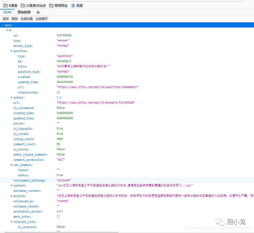The height and width of the screenshot is (233, 254).
Task: Select the is_relevant key
Action: click(27, 227)
